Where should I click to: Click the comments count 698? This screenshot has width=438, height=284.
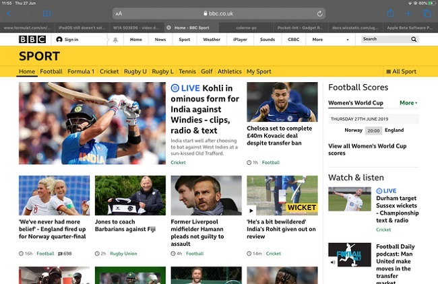[x=65, y=254]
